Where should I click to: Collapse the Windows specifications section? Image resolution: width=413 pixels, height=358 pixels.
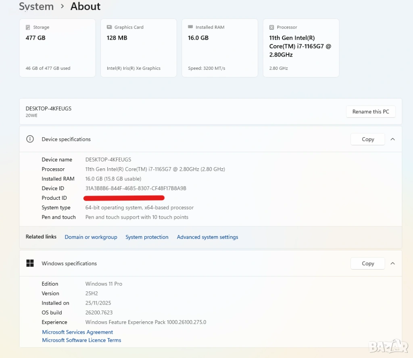pyautogui.click(x=392, y=264)
